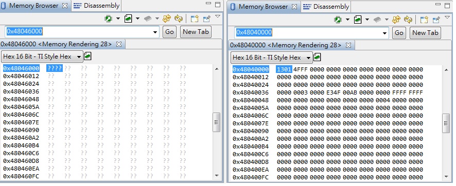Close the 0x48046000 Memory Rendering tab

119,44
